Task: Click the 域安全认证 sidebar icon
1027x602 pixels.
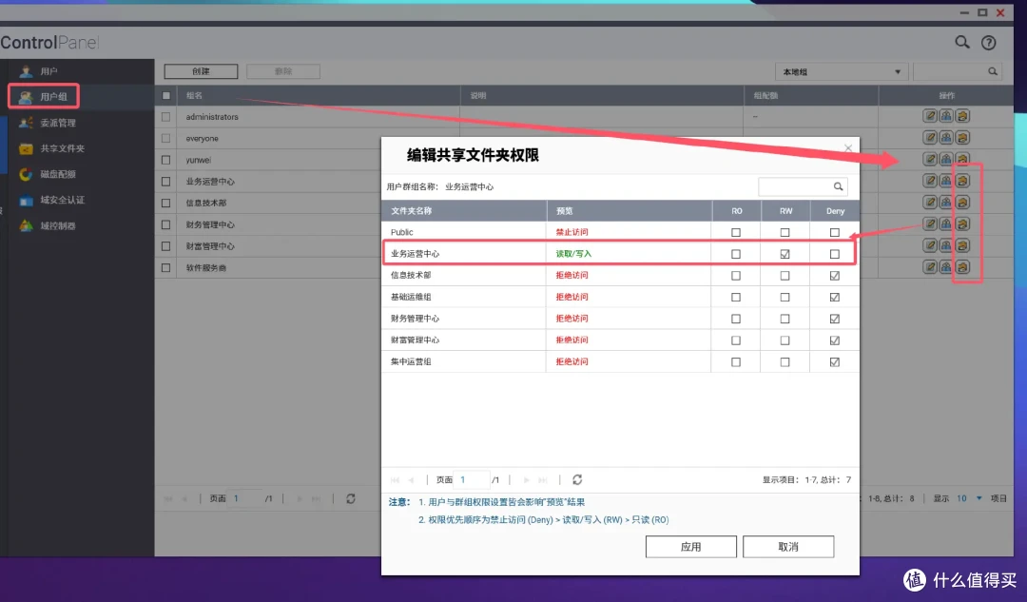Action: [27, 200]
